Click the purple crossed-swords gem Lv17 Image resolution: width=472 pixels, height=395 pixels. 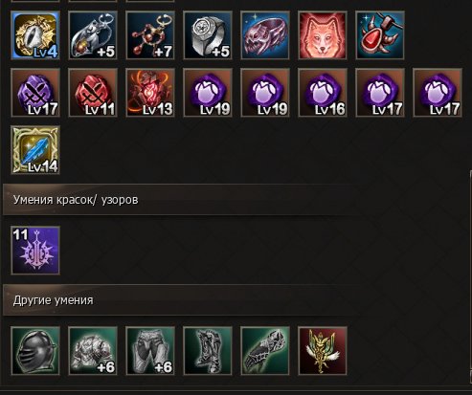[35, 93]
